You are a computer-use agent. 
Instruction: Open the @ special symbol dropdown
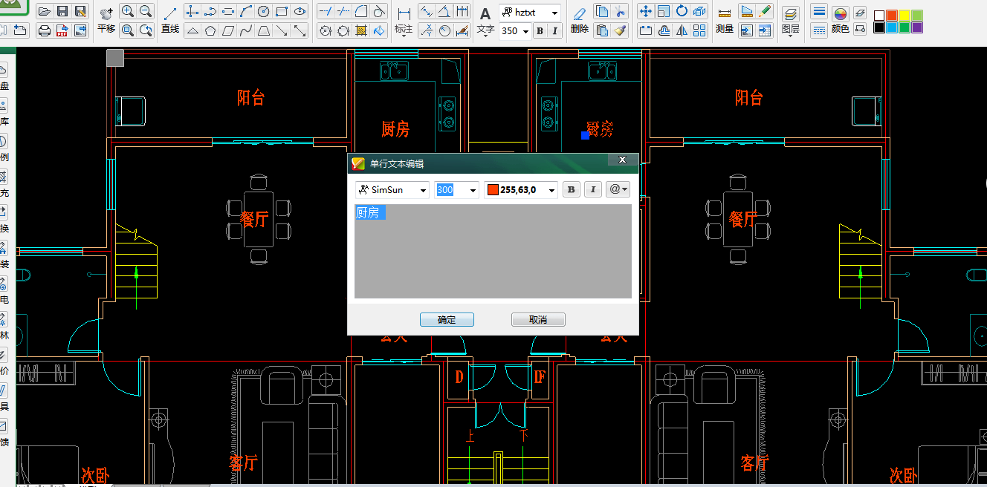[618, 190]
